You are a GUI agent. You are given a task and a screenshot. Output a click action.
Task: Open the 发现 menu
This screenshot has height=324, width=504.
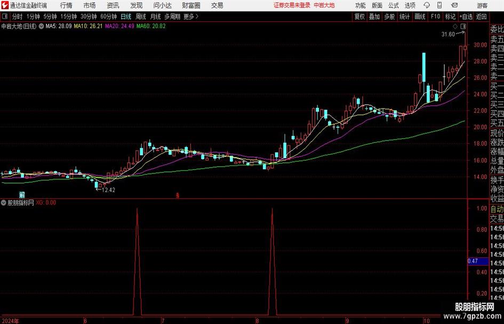point(137,5)
